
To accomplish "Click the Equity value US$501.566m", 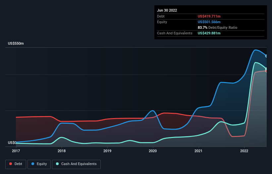I will (209, 22).
